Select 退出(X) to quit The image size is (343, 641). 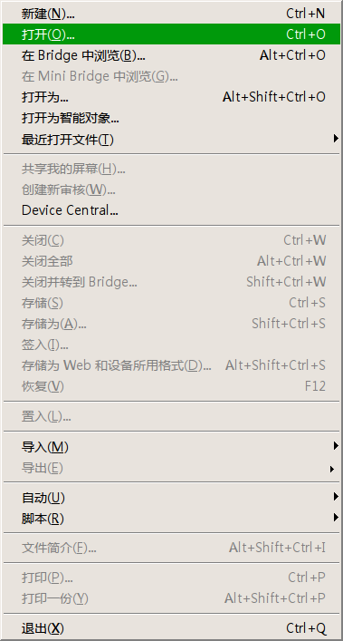click(171, 628)
